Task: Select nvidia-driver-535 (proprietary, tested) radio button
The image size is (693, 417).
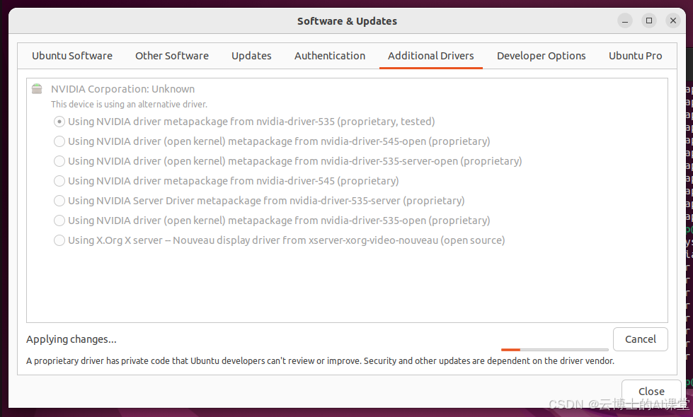Action: [x=59, y=122]
